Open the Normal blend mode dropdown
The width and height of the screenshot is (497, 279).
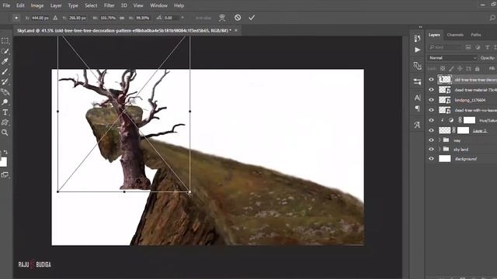[452, 58]
